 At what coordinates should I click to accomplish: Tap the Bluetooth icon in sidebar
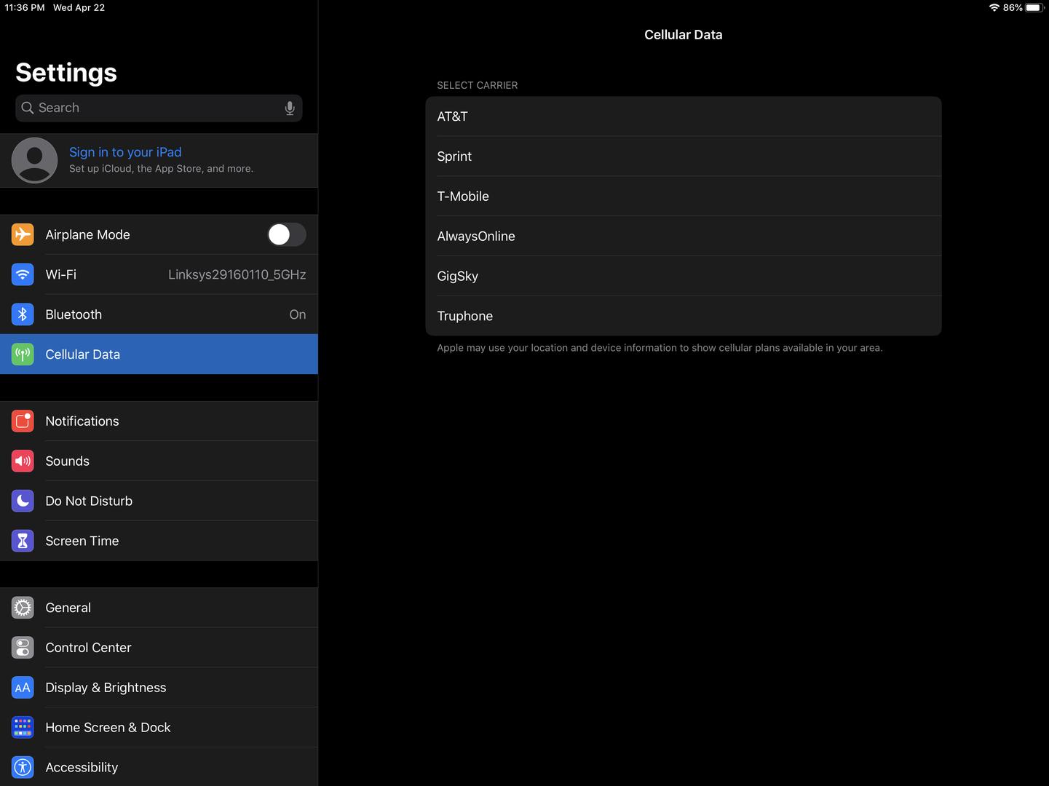point(23,314)
